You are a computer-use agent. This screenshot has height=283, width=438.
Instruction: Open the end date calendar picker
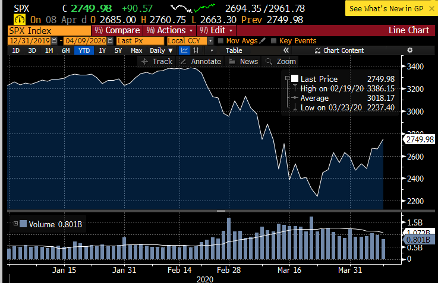[111, 41]
